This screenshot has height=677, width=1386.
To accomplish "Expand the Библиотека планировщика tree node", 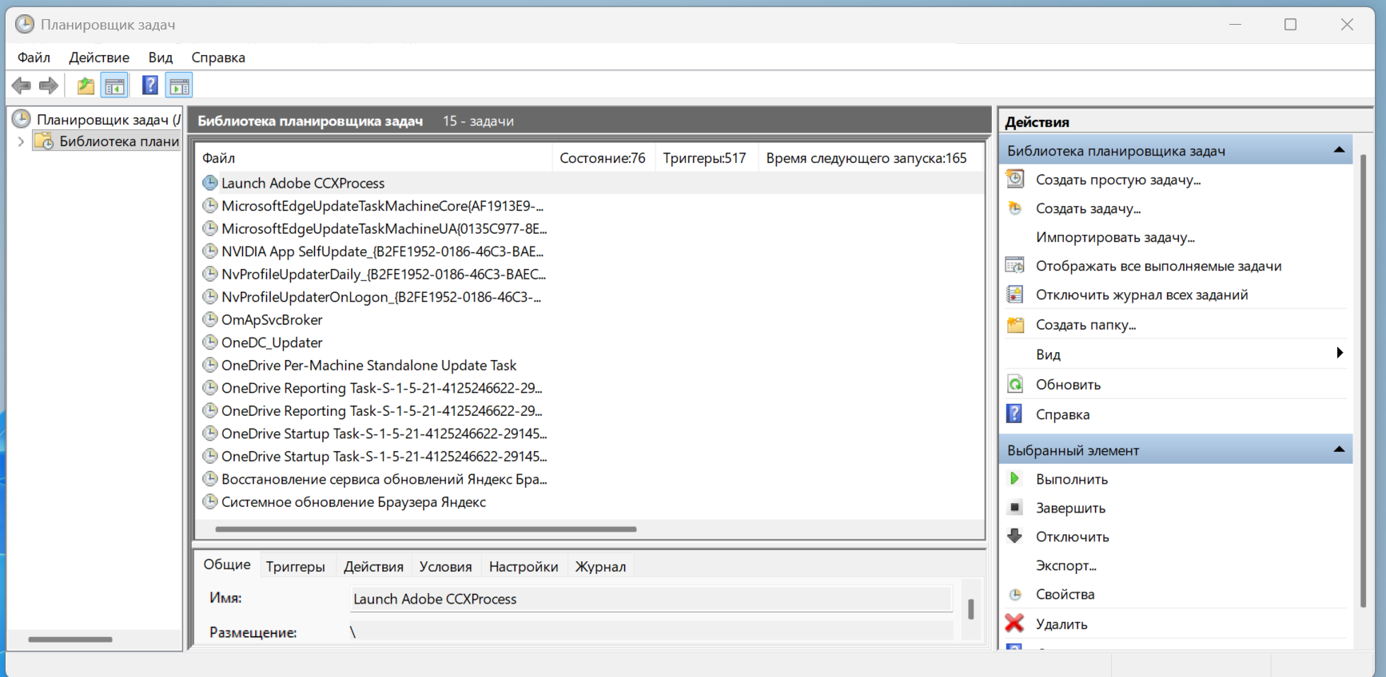I will tap(21, 141).
